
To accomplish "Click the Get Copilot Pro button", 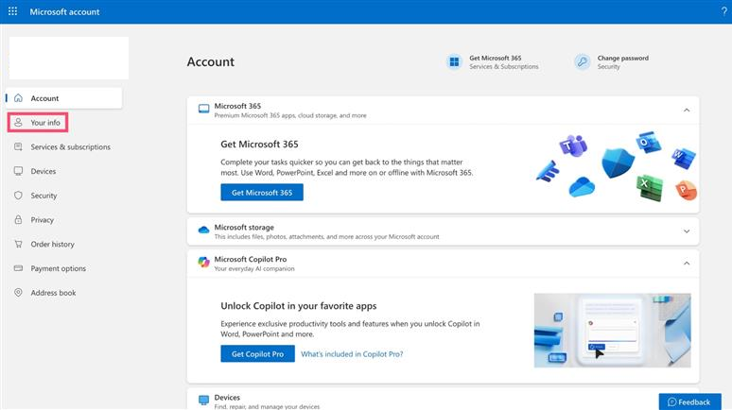I will pyautogui.click(x=257, y=353).
